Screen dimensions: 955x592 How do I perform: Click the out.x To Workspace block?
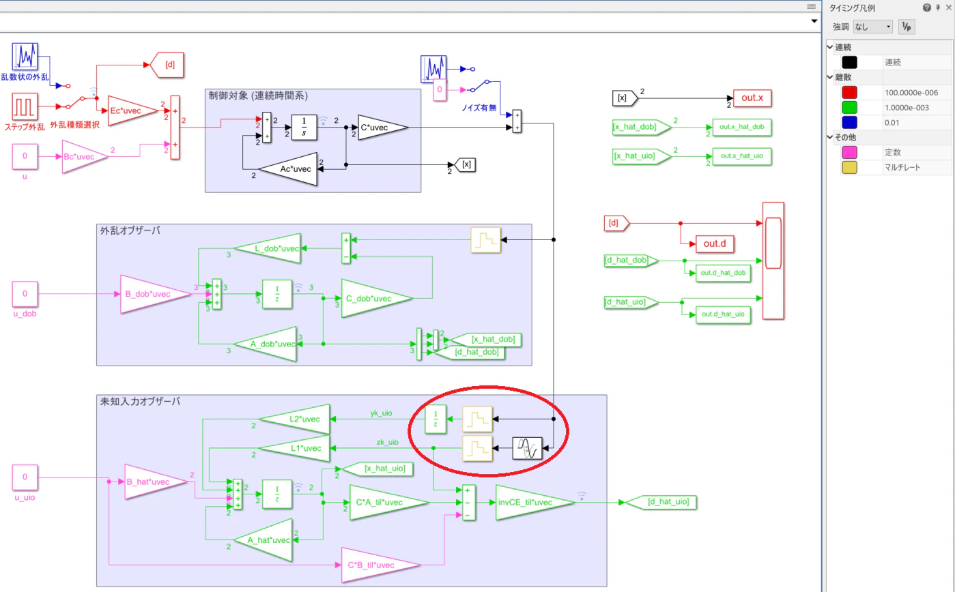[x=752, y=98]
